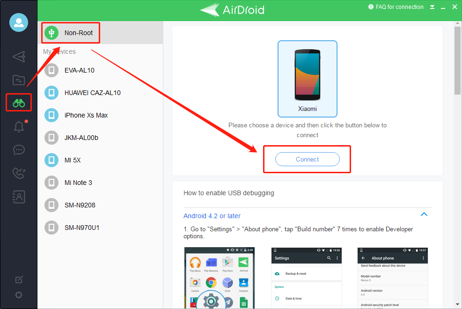Open the messages chat bubble icon
This screenshot has width=462, height=309.
coord(19,150)
